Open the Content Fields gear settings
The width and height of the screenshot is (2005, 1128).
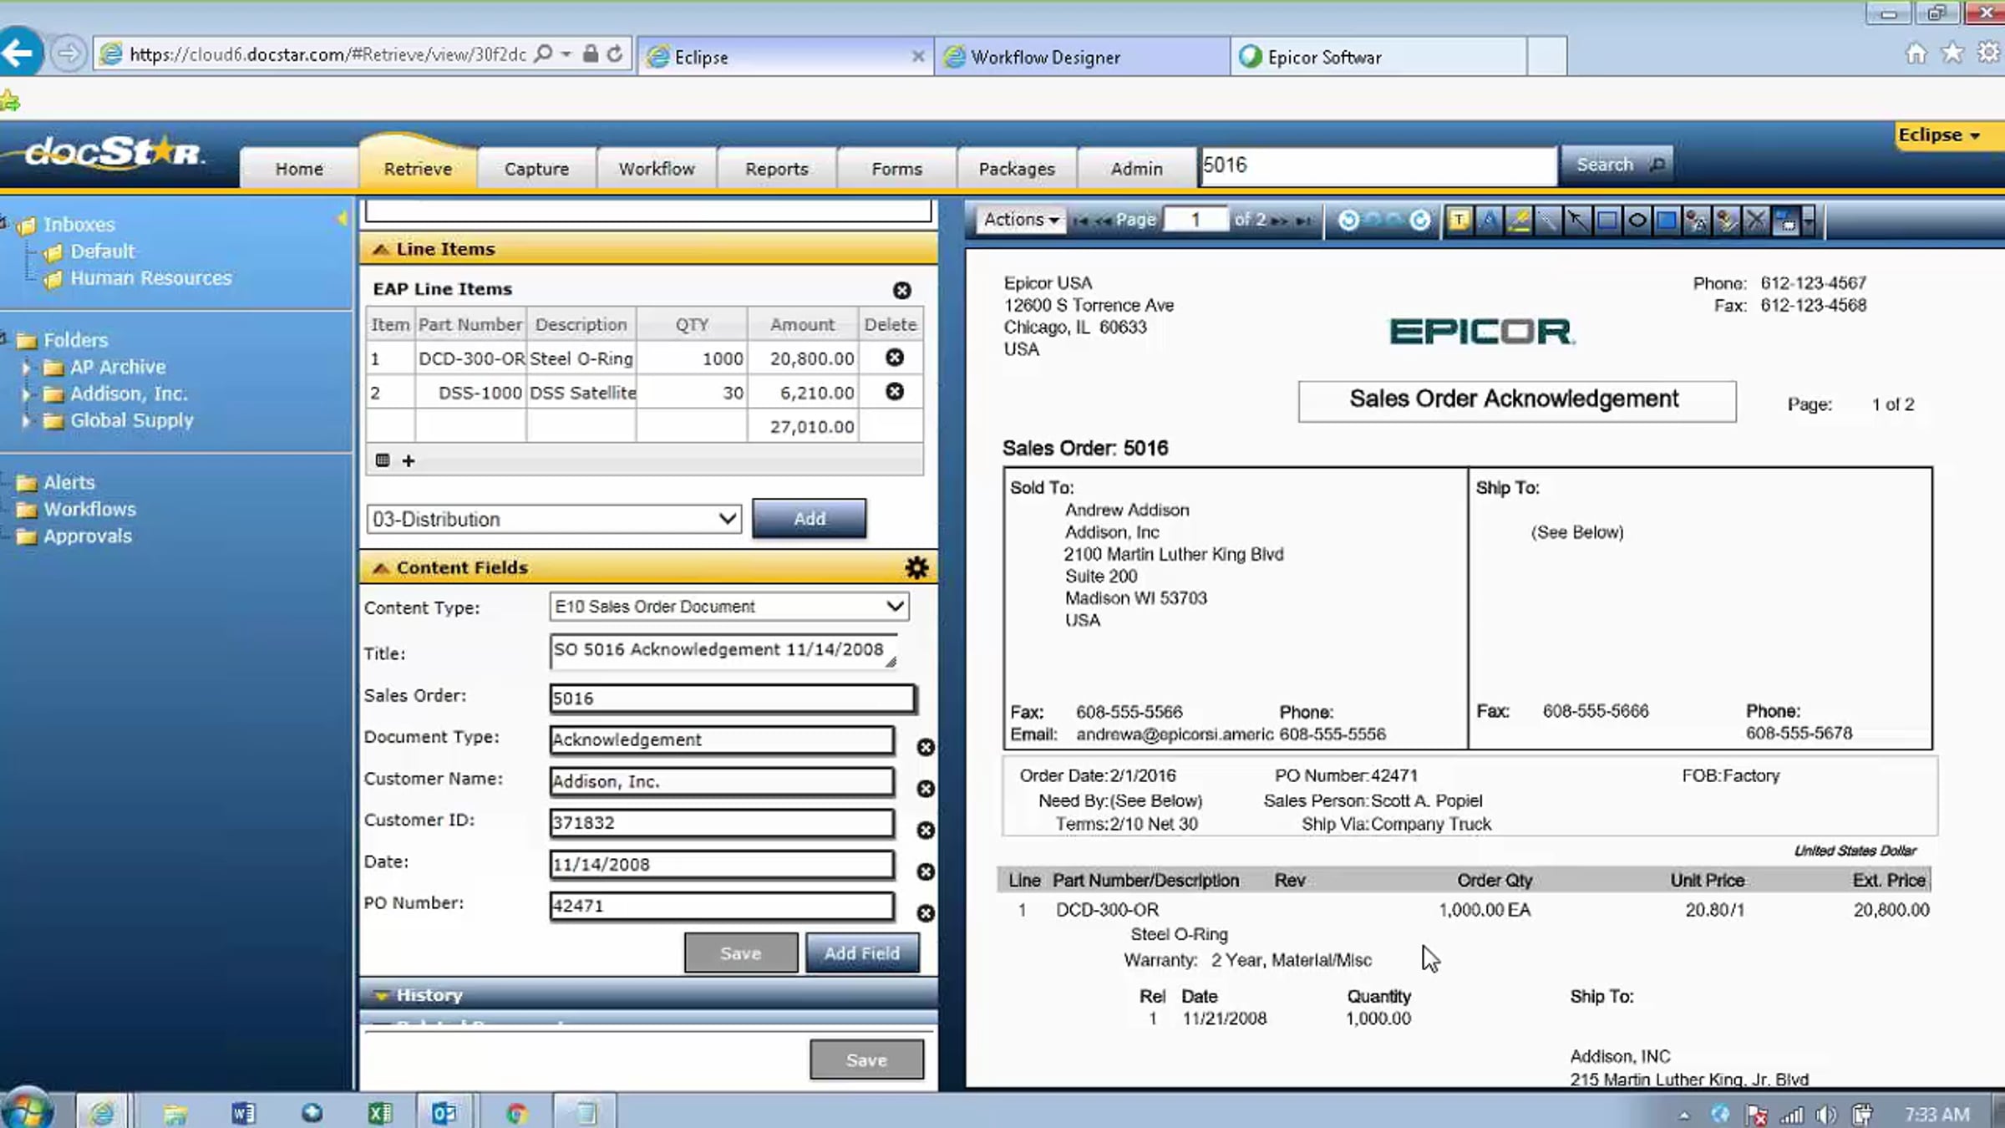point(916,568)
